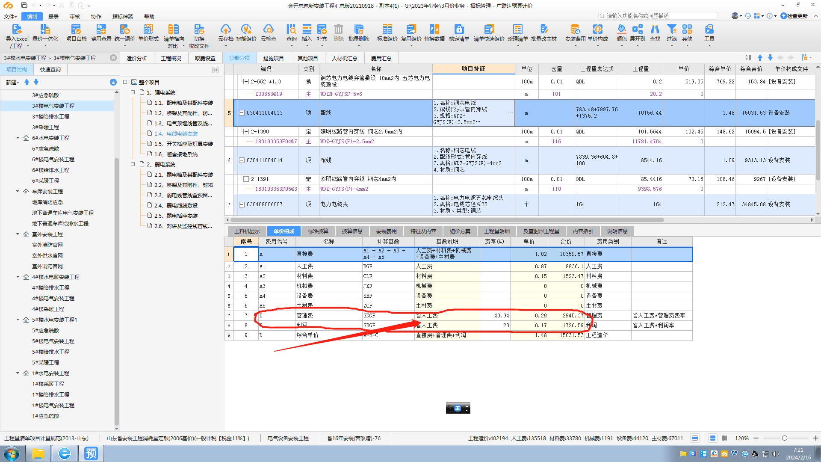Open 智能组价 smart pricing
Screen dimensions: 821x462
(246, 30)
